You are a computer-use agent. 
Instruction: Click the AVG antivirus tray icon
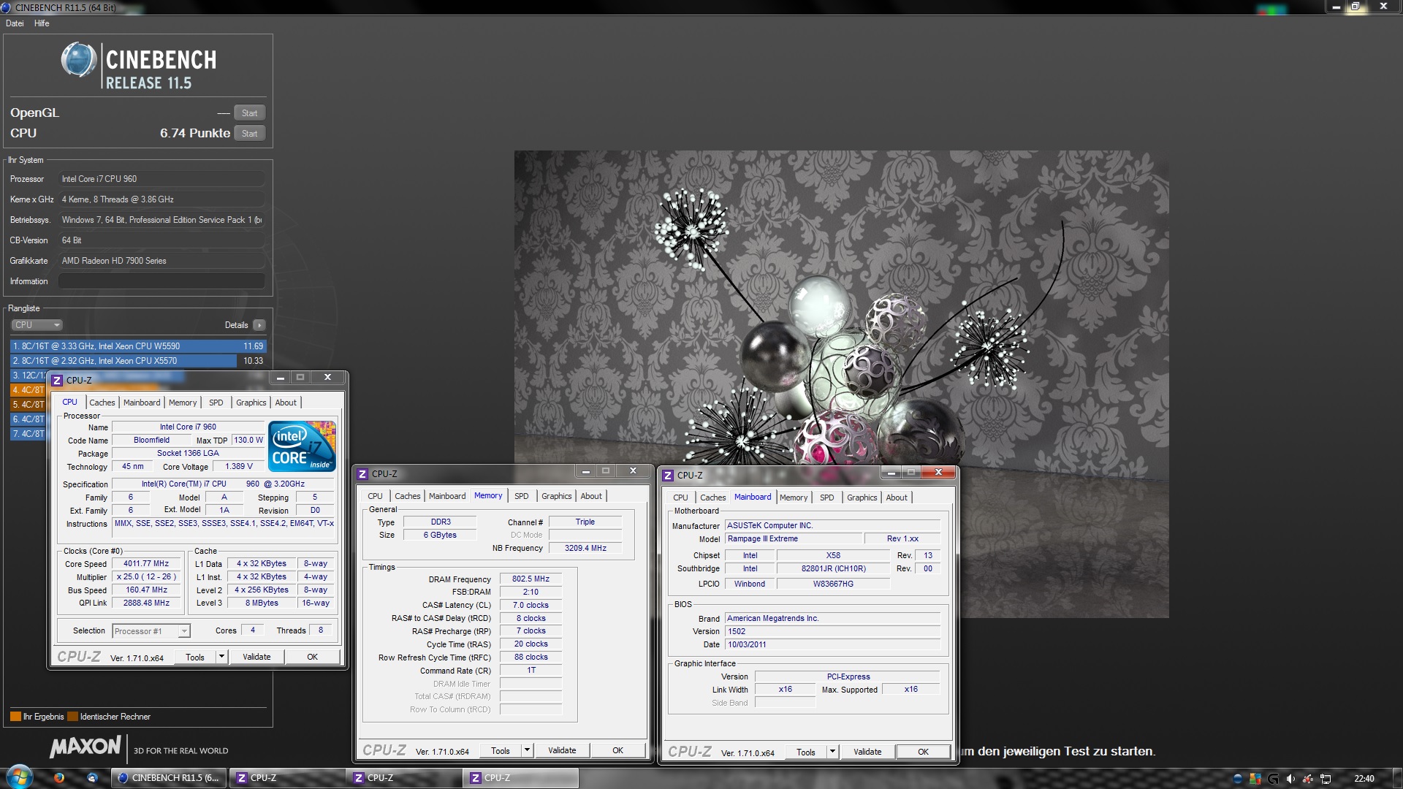point(1255,779)
